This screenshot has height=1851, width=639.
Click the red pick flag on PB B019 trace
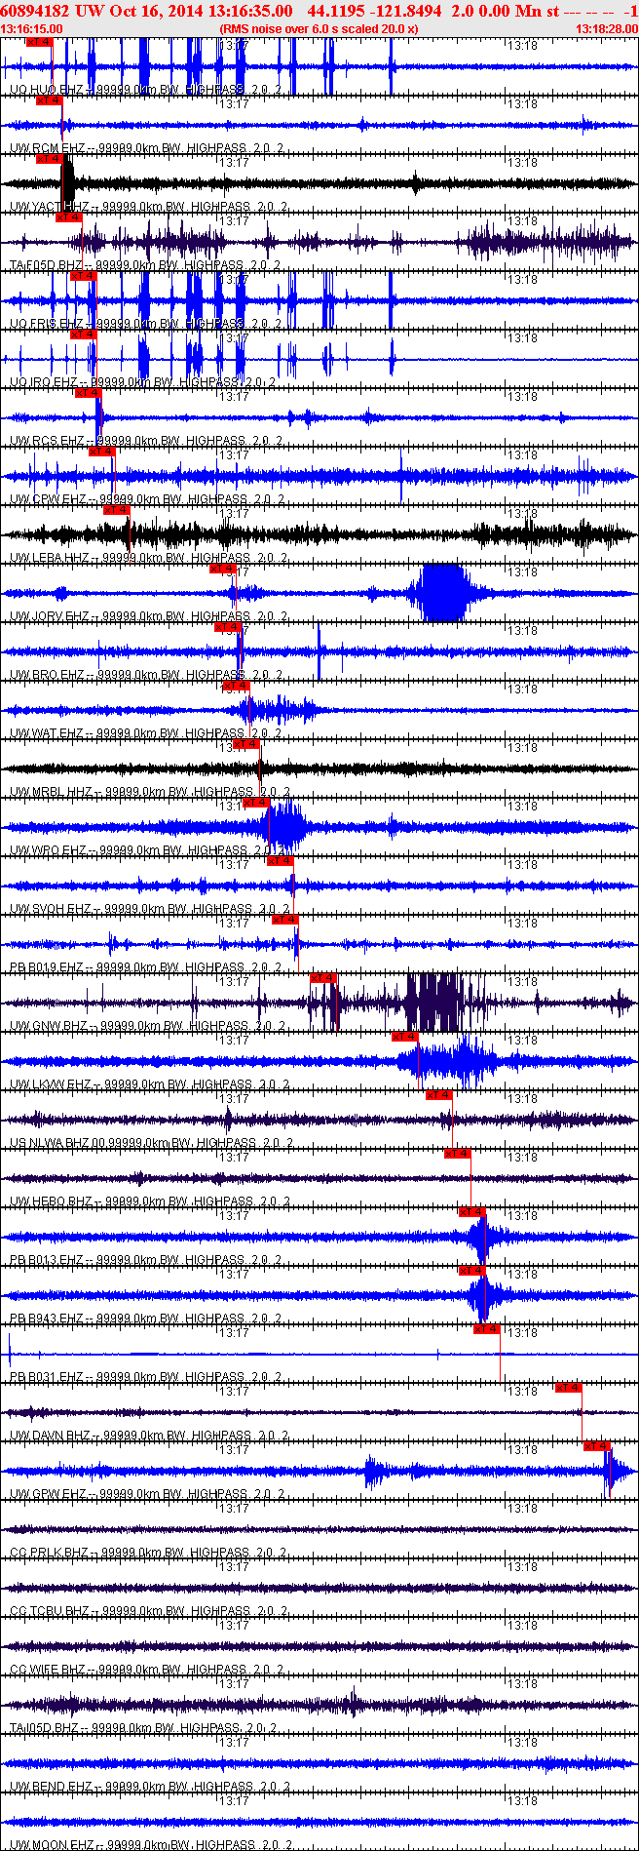[285, 920]
